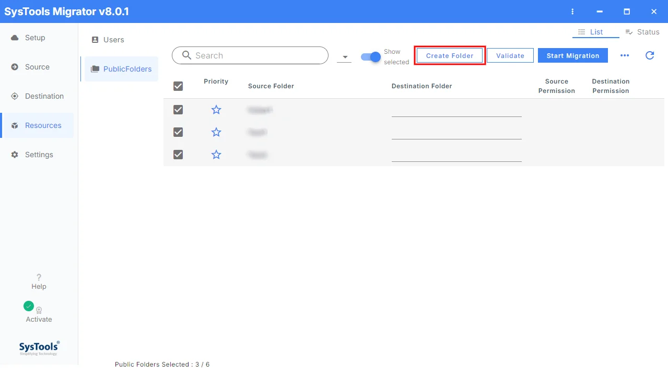Edit first row Destination Folder field
Image resolution: width=668 pixels, height=376 pixels.
(x=456, y=110)
